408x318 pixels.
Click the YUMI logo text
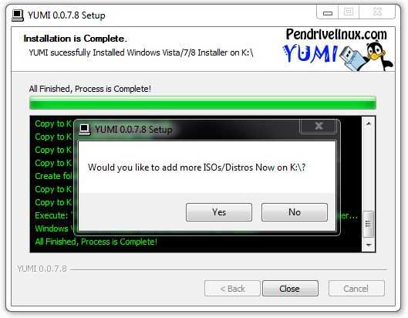coord(310,53)
